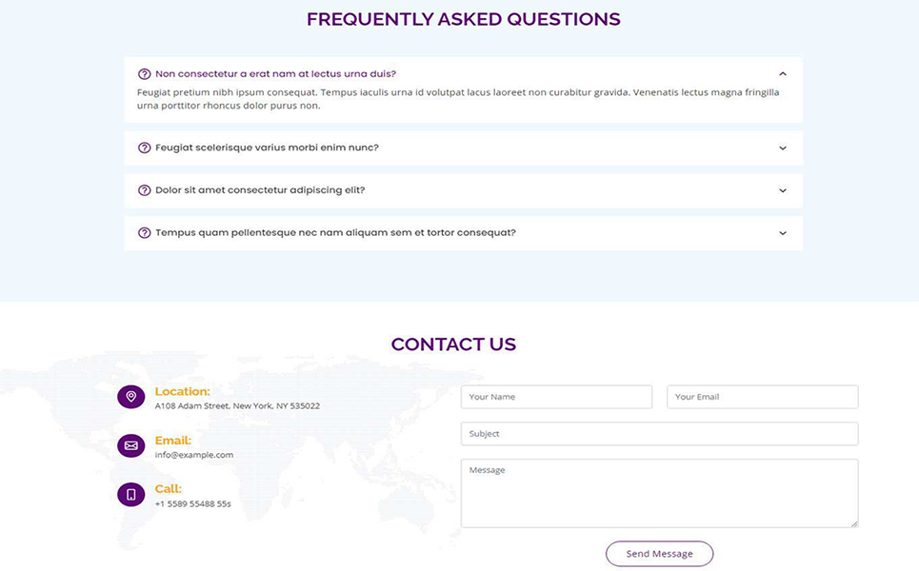Click the phone number +1 5589 55488 55s

193,503
